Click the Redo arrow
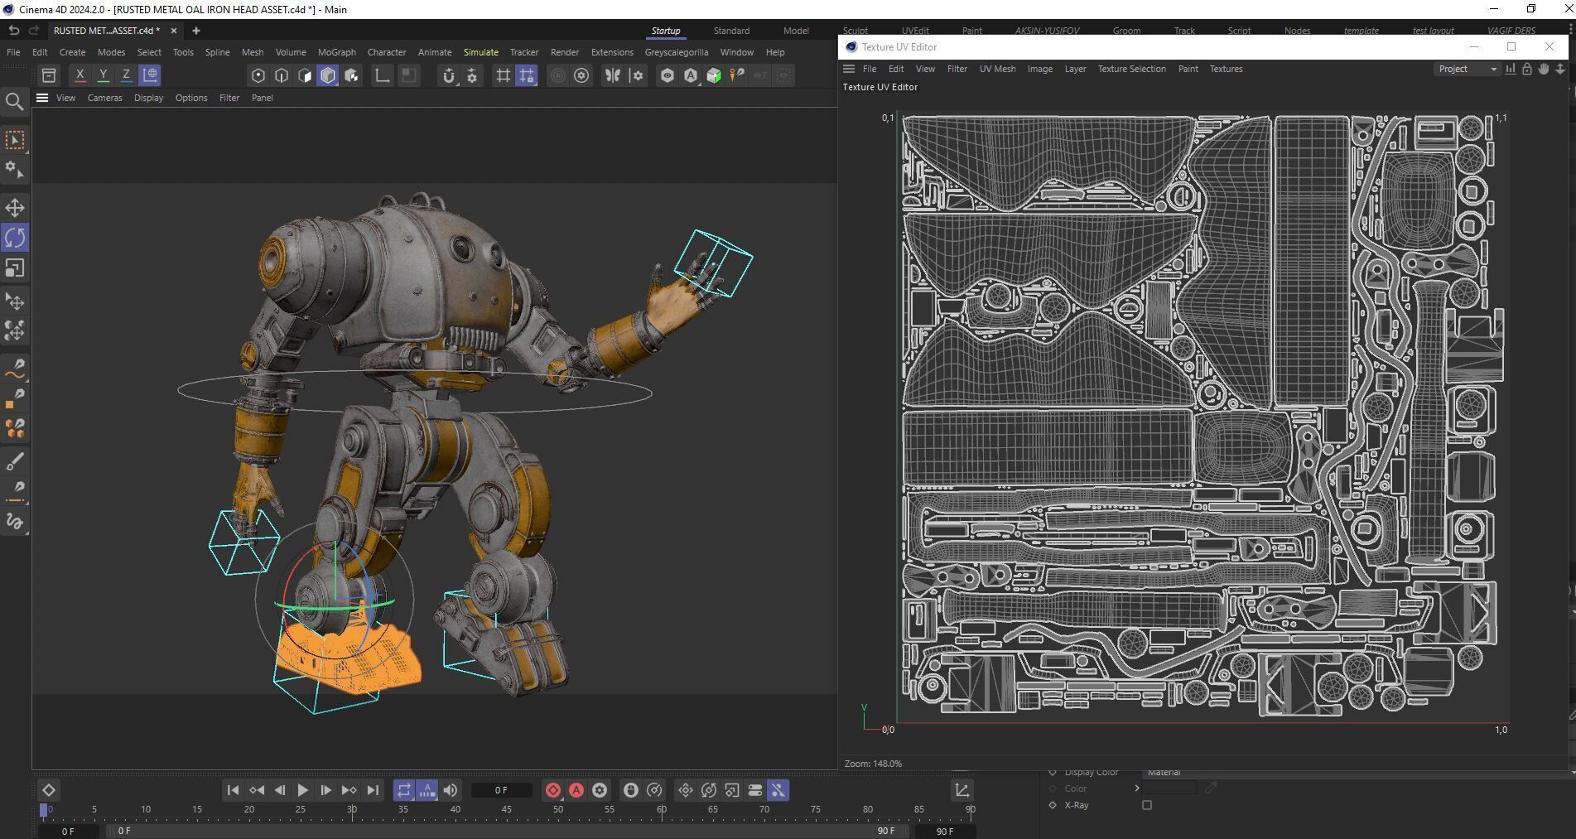The image size is (1576, 839). point(34,31)
